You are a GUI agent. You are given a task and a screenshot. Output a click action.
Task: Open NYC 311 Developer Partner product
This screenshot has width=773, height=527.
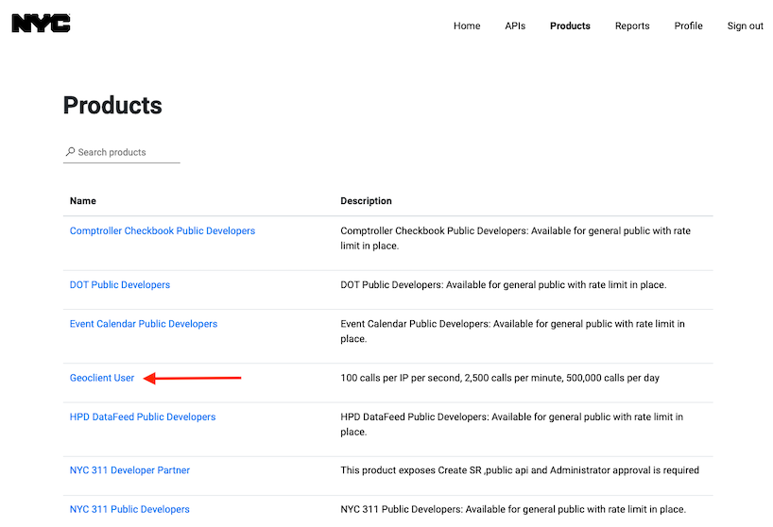pyautogui.click(x=129, y=470)
